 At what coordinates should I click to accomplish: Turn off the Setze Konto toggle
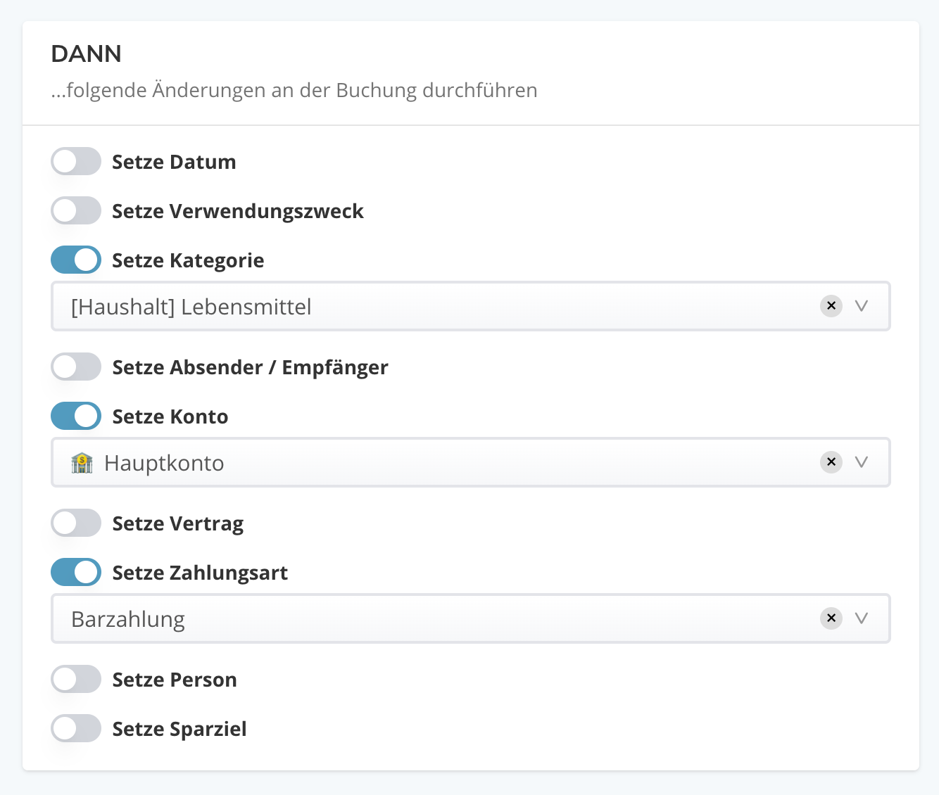(76, 416)
